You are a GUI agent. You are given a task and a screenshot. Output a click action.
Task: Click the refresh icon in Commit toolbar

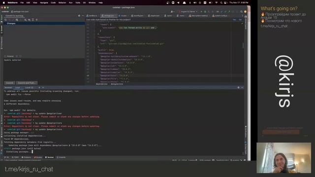[5, 20]
